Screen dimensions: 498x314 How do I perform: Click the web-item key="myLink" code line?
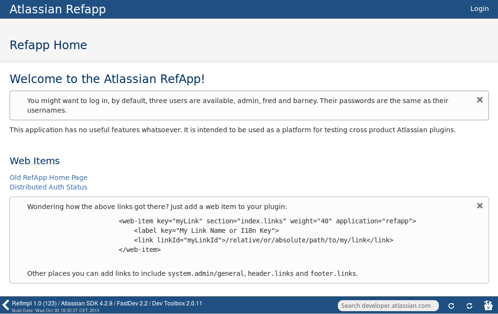pos(267,221)
